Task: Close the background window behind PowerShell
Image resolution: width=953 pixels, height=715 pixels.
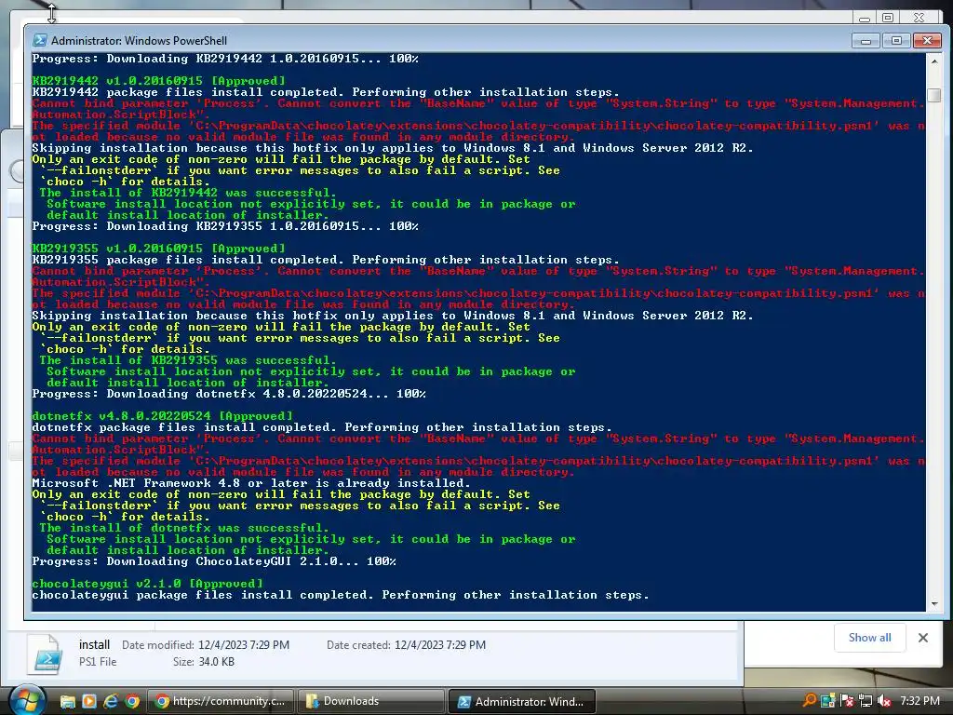Action: click(x=919, y=18)
